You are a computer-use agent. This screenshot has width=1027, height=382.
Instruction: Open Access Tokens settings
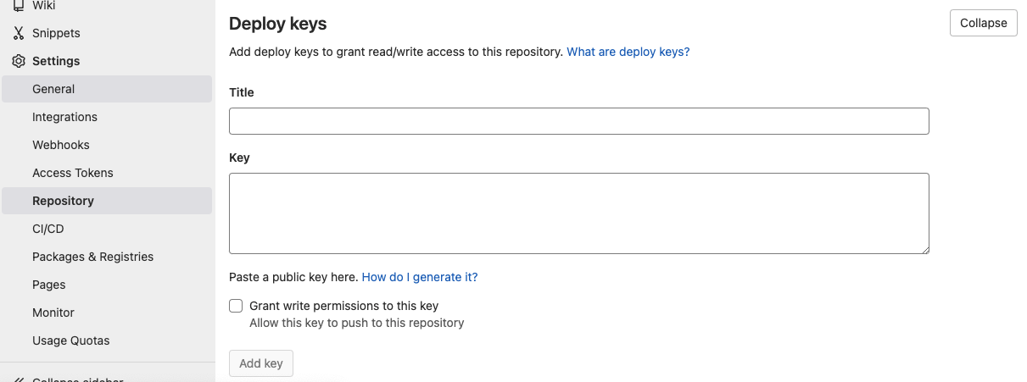click(73, 173)
